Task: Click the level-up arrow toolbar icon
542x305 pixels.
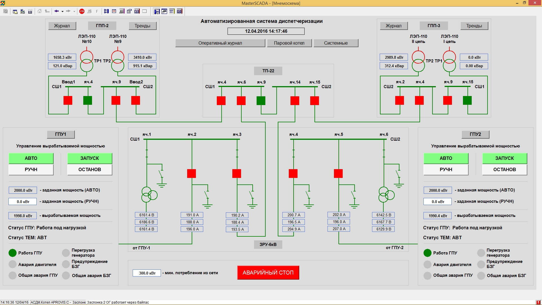Action: pyautogui.click(x=47, y=11)
